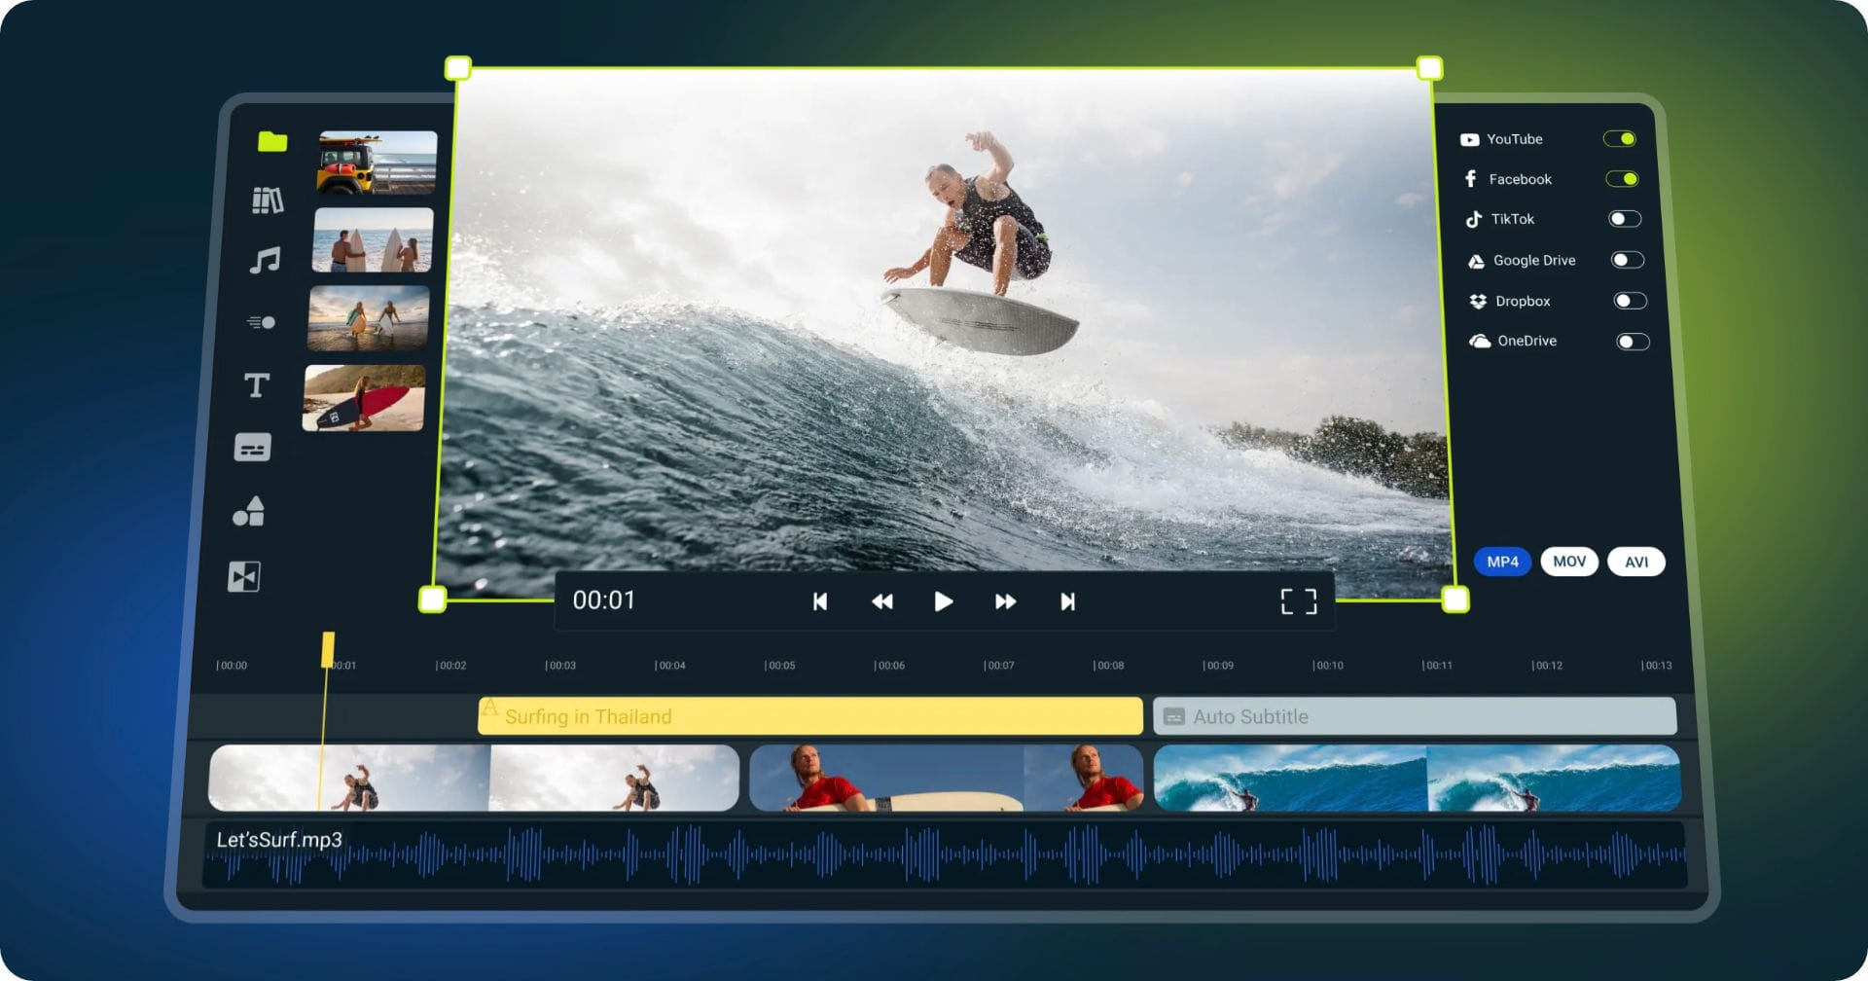Click the fast-forward control
1868x981 pixels.
(x=1005, y=601)
